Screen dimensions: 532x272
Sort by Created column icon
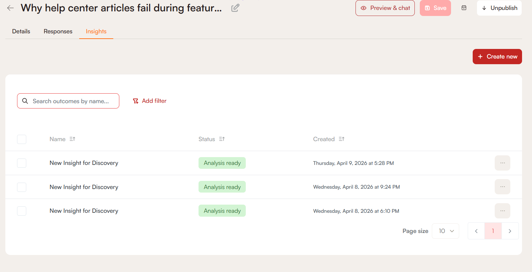tap(342, 139)
